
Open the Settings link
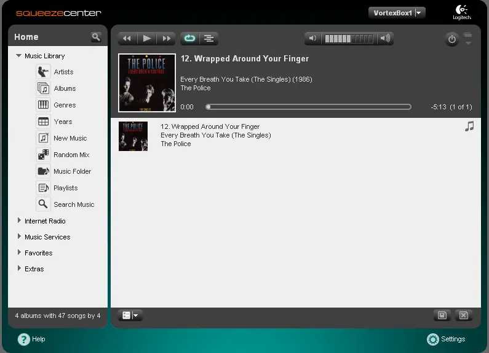pos(446,339)
